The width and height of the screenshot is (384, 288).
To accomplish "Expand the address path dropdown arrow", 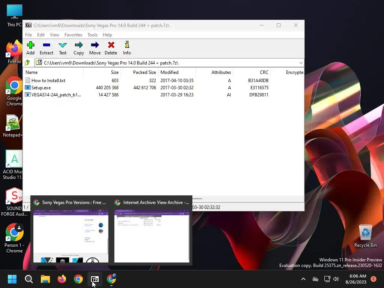I will click(301, 63).
